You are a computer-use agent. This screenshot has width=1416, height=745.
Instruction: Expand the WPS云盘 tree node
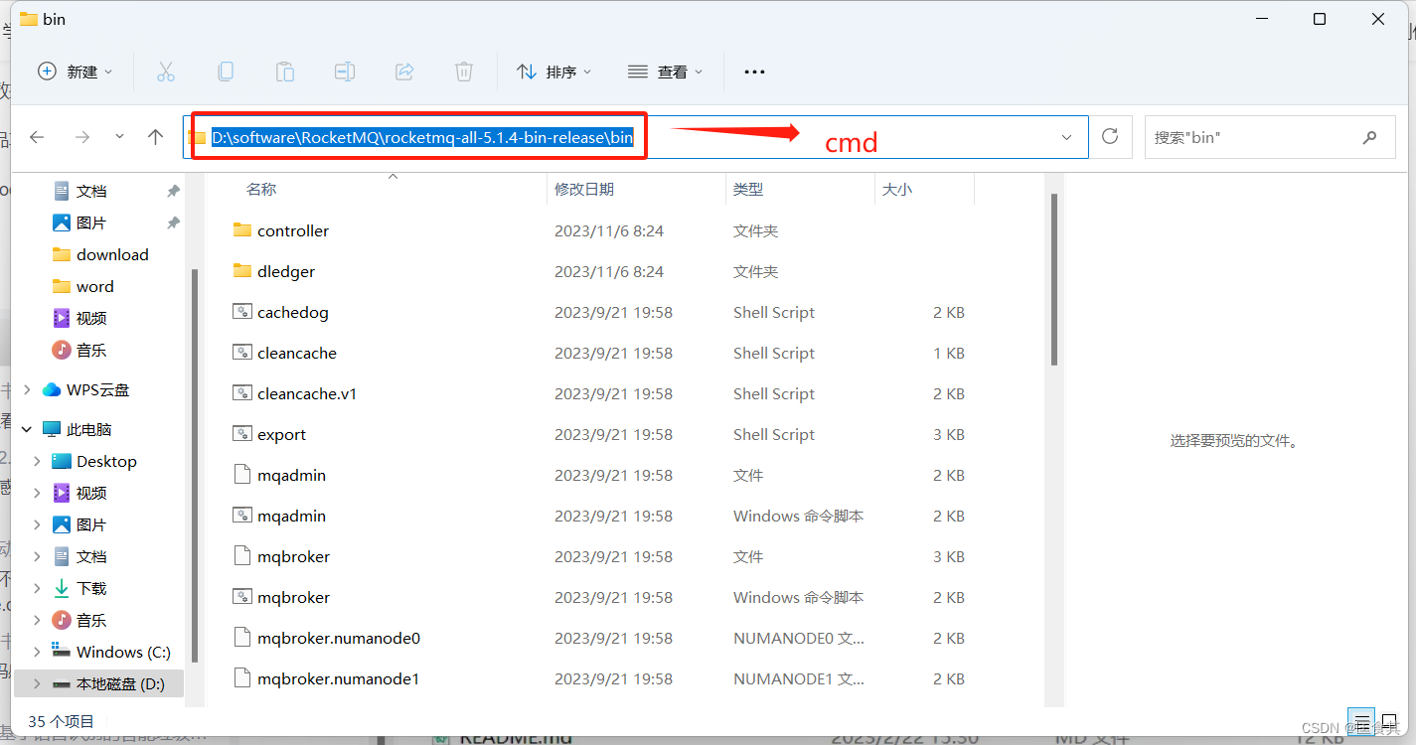click(x=27, y=389)
